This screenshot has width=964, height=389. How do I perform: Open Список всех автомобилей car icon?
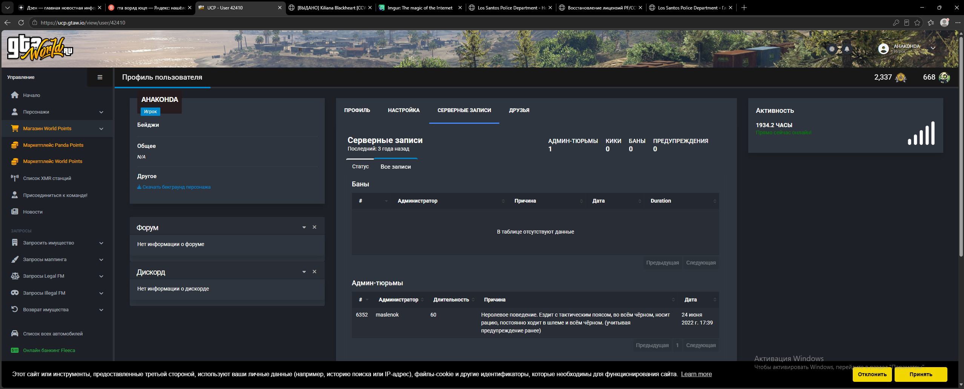coord(15,334)
